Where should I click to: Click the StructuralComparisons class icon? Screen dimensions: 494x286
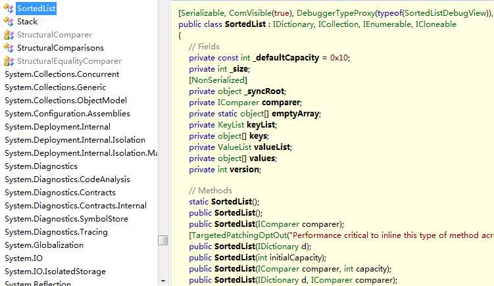[9, 48]
